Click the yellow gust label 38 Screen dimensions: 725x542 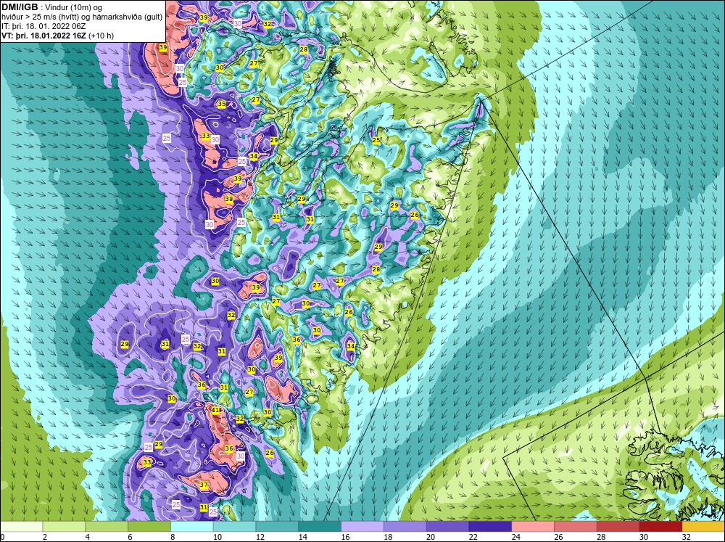pyautogui.click(x=229, y=199)
